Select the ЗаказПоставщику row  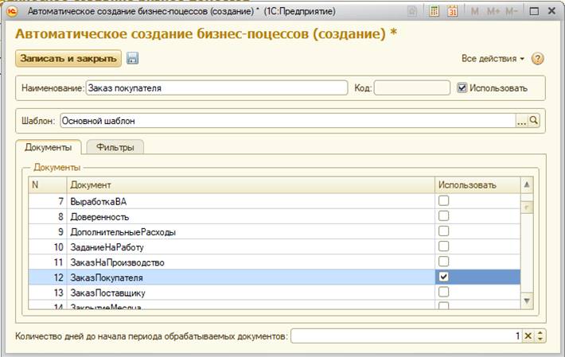pyautogui.click(x=275, y=293)
